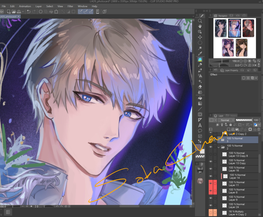263x217 pixels.
Task: Toggle visibility of Layer 14
Action: [x=211, y=176]
